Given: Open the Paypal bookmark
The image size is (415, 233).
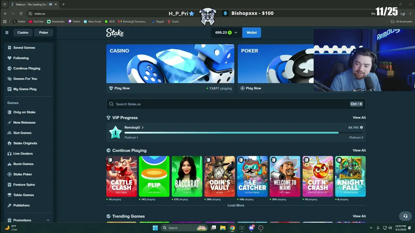Looking at the screenshot, I should [x=158, y=22].
